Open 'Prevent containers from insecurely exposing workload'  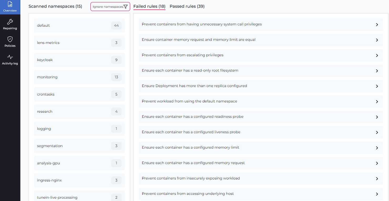pos(191,178)
